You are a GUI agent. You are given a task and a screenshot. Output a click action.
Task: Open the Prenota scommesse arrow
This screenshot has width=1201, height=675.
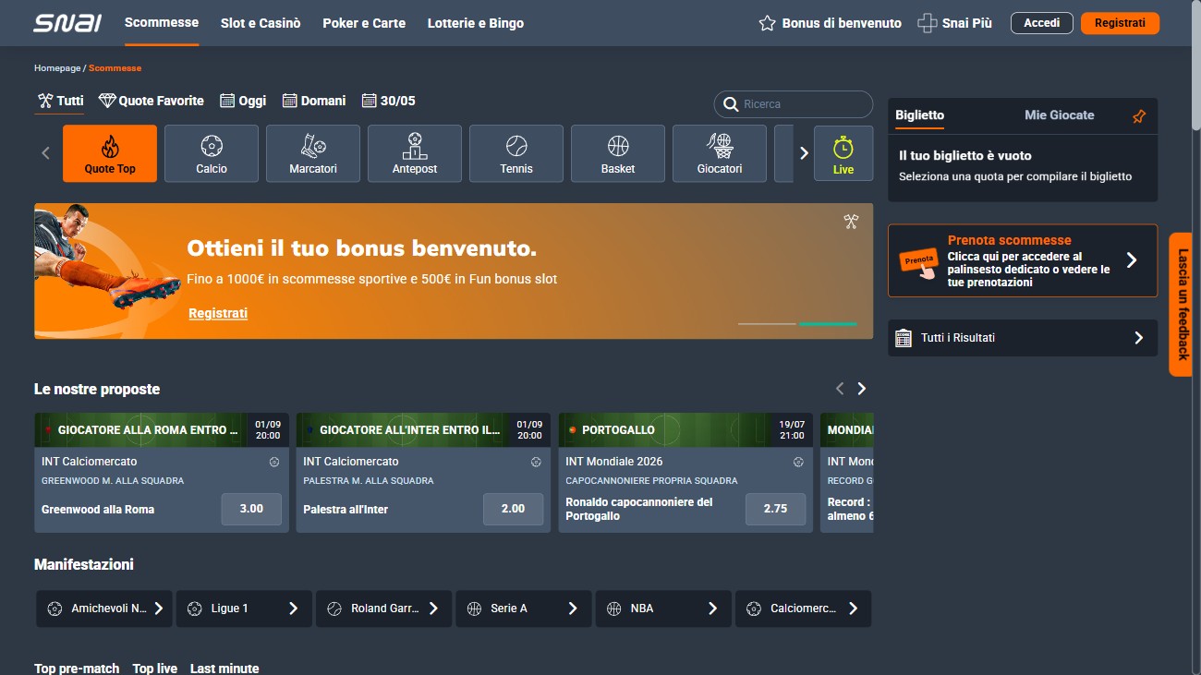(1132, 260)
